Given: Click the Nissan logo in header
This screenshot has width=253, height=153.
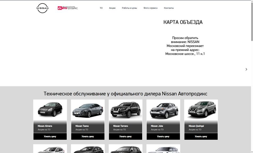Looking at the screenshot, I should tap(43, 8).
